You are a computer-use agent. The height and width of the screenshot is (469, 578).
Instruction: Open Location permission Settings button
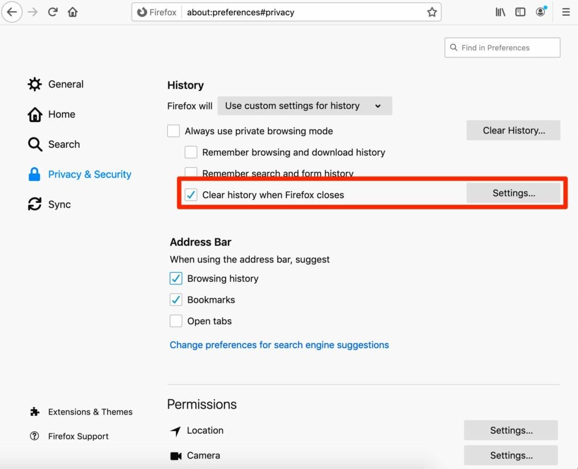[x=511, y=430]
